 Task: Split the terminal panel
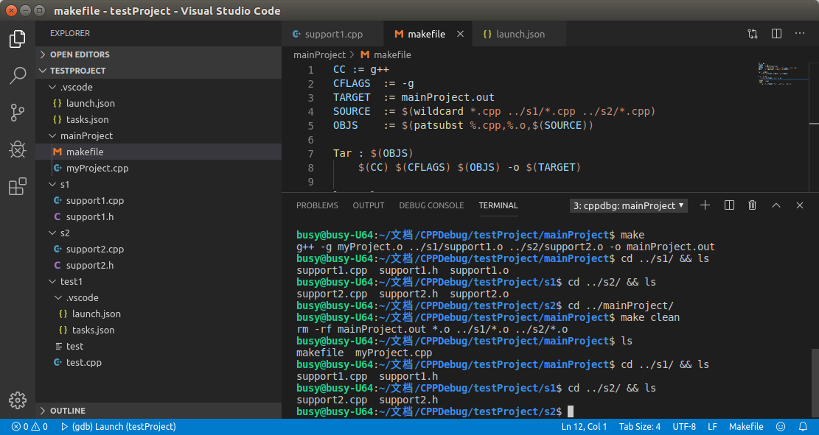click(729, 205)
